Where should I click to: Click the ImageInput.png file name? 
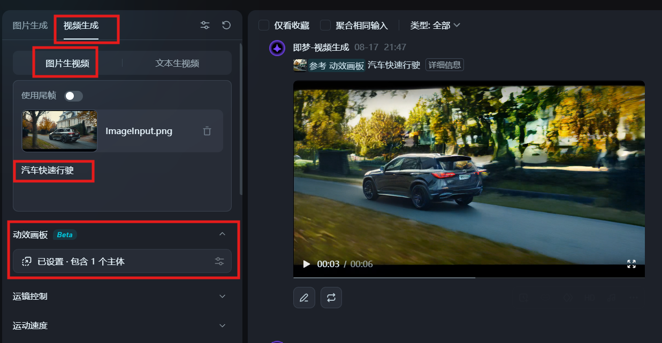tap(139, 131)
